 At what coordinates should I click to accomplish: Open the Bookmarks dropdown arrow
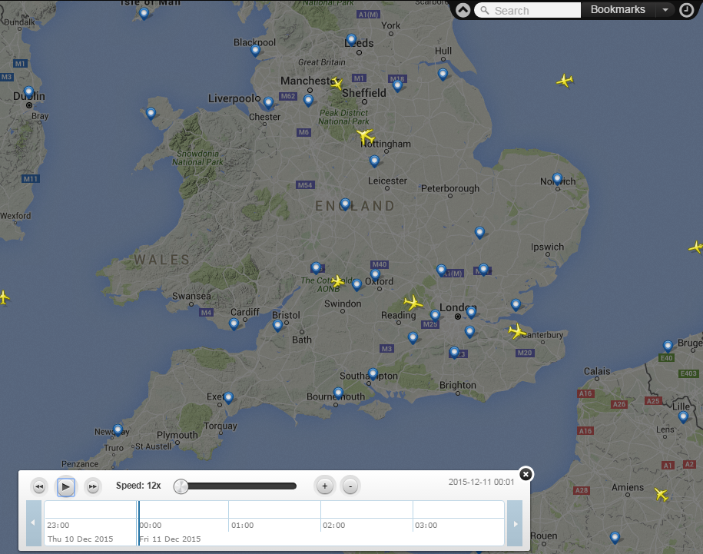tap(665, 10)
